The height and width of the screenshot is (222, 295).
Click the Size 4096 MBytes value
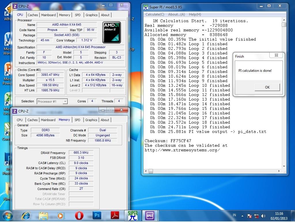pyautogui.click(x=45, y=136)
